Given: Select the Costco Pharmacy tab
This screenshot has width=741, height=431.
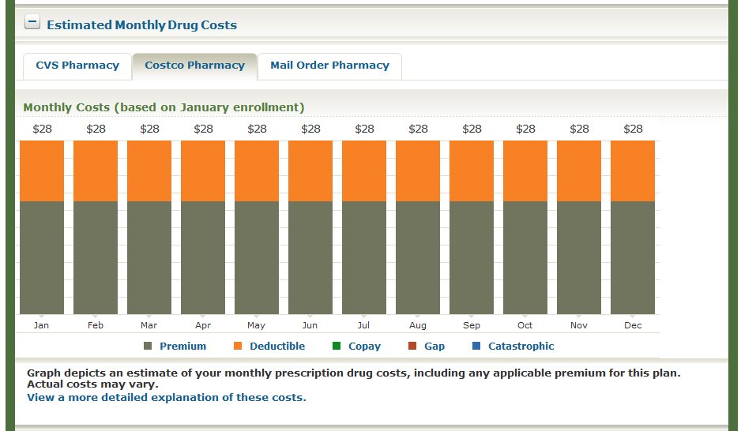Looking at the screenshot, I should [x=194, y=66].
